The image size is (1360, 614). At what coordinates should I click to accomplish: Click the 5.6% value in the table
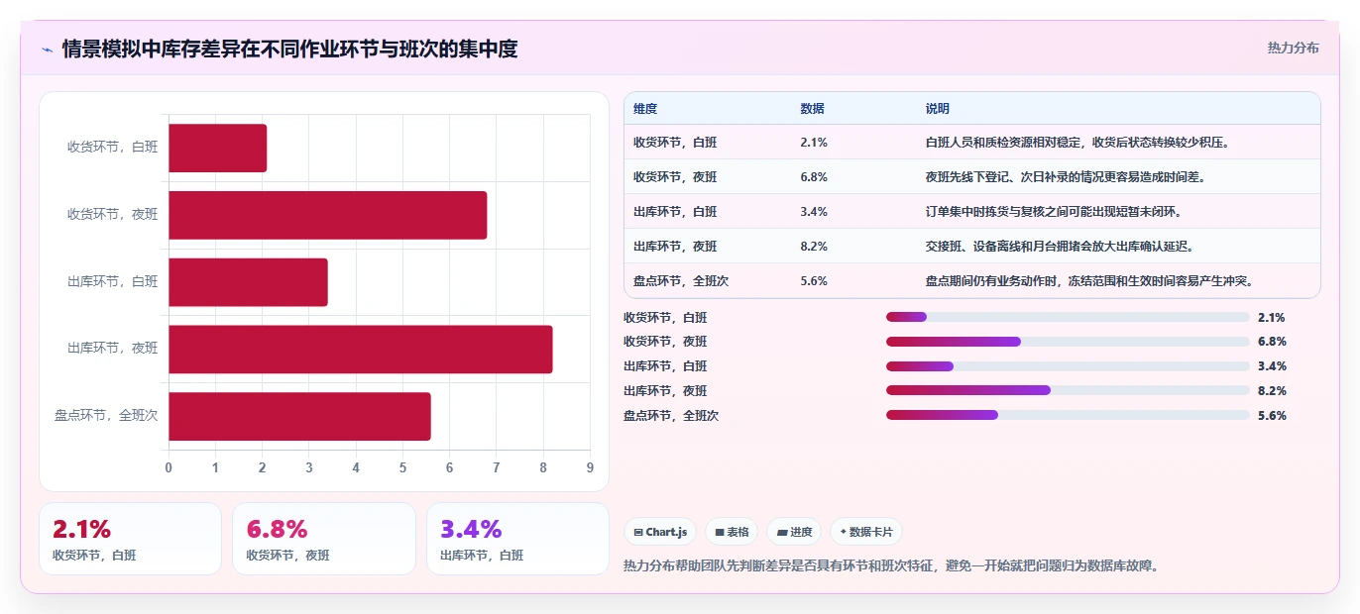(814, 281)
